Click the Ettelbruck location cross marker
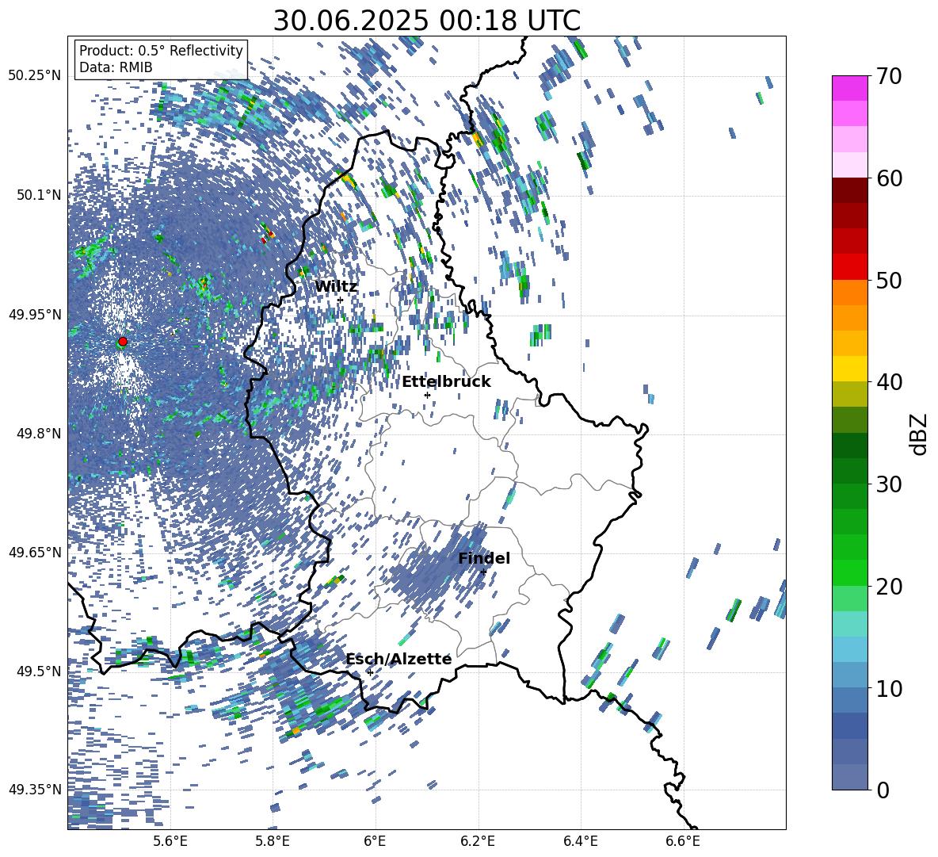This screenshot has height=857, width=938. coord(427,395)
